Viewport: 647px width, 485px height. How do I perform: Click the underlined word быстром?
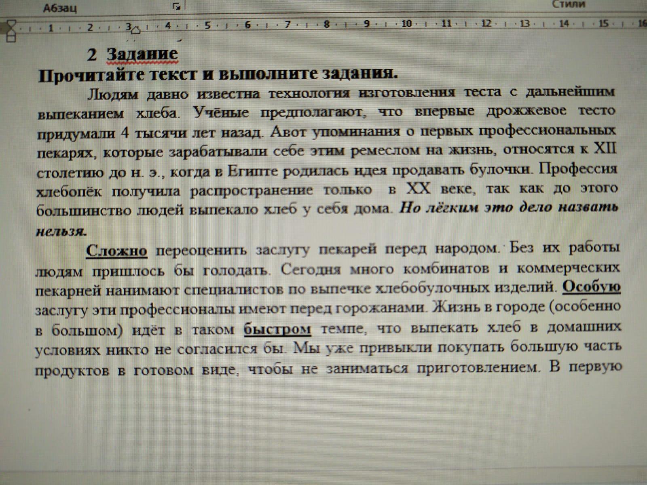[x=278, y=329]
